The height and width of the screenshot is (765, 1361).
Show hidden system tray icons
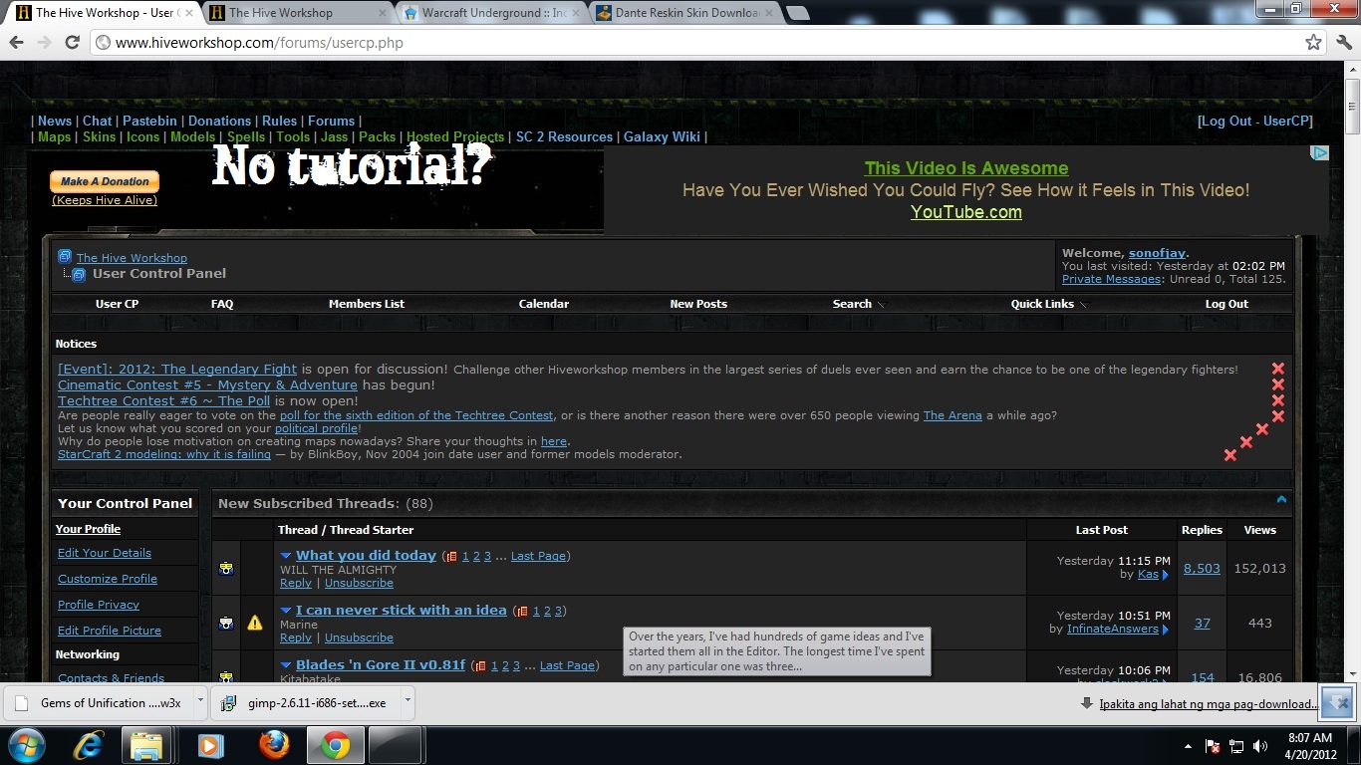tap(1188, 746)
